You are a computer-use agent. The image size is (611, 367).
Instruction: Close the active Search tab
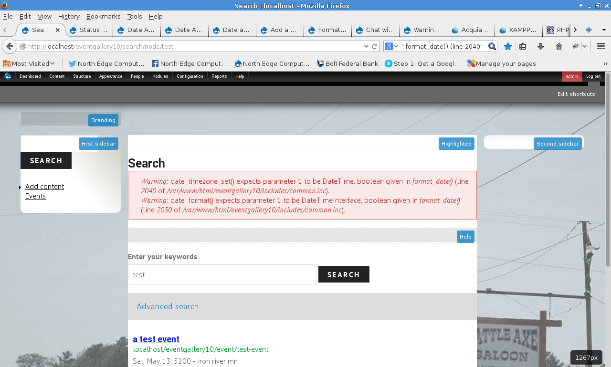58,30
